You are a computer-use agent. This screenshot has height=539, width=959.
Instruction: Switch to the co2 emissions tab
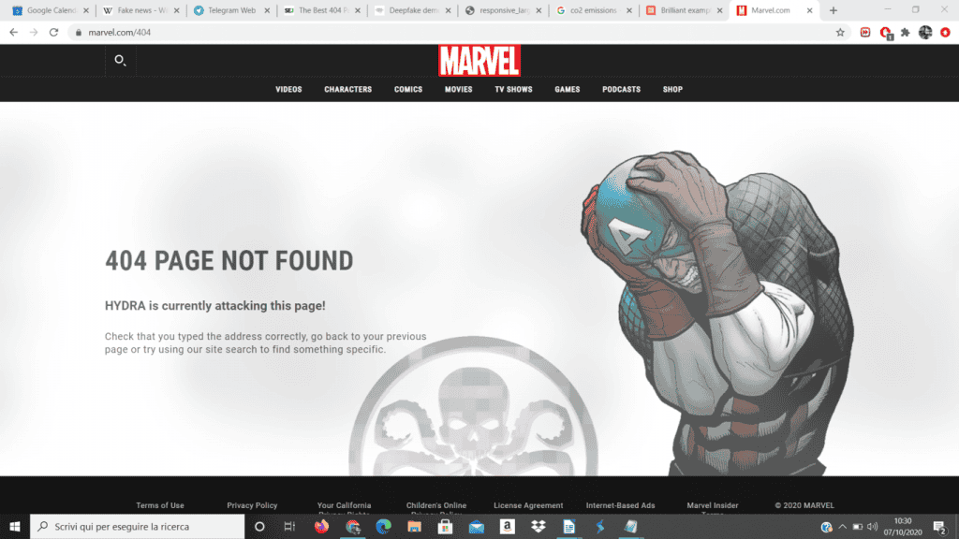pyautogui.click(x=593, y=10)
